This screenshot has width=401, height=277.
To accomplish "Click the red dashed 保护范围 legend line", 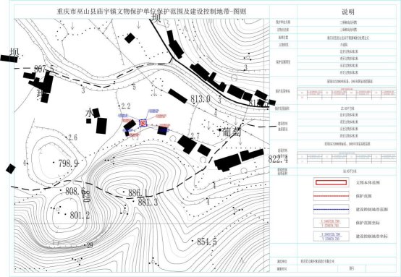I will 332,196.
